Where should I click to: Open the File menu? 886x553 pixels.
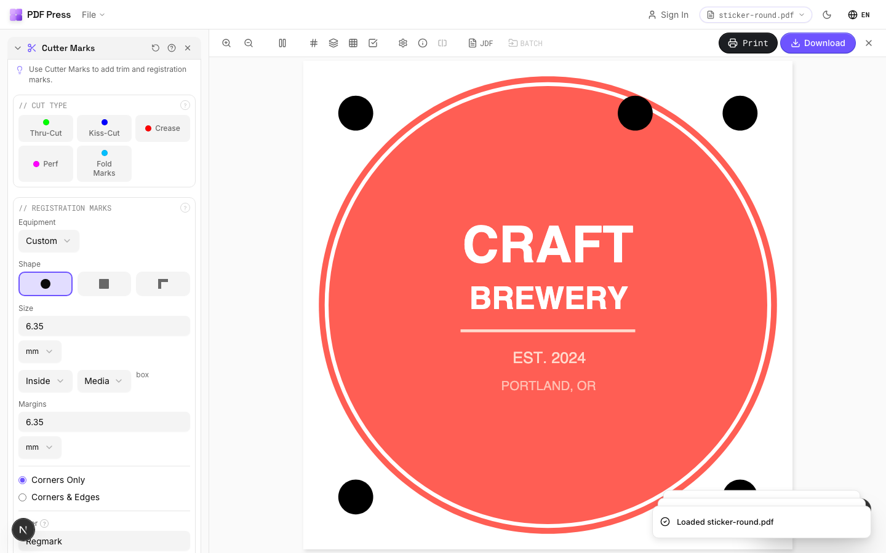(93, 15)
